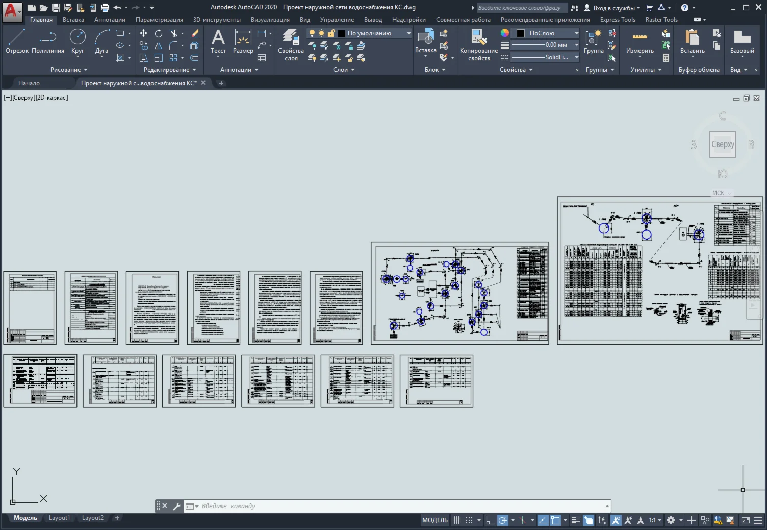Click Копирование свойств match properties
Viewport: 767px width, 530px height.
click(479, 44)
